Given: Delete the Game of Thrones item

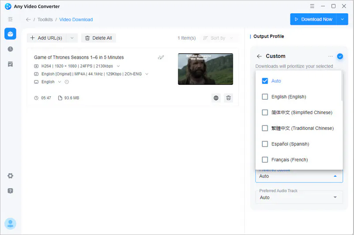Looking at the screenshot, I should (x=229, y=98).
